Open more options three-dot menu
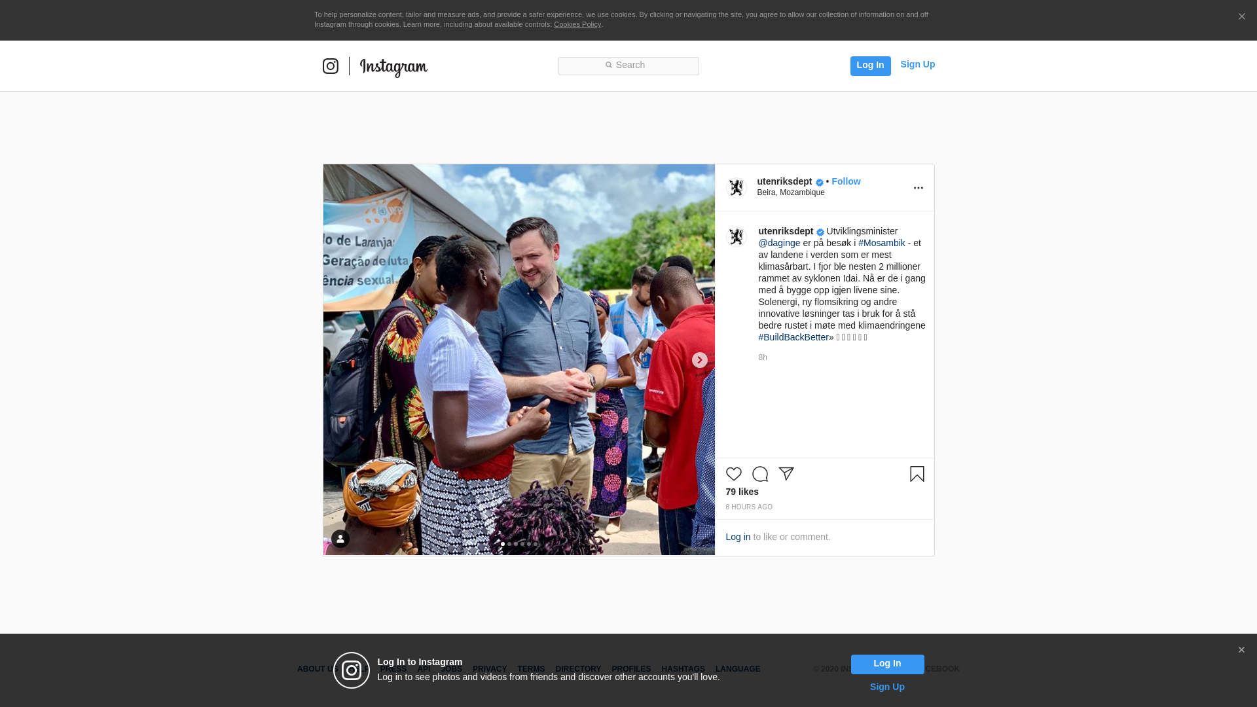1257x707 pixels. pyautogui.click(x=919, y=188)
